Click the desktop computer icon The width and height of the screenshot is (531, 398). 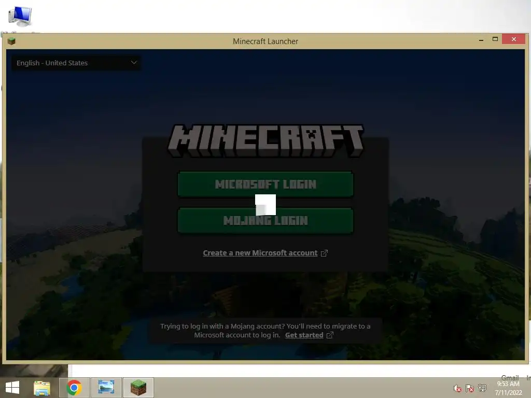(20, 17)
